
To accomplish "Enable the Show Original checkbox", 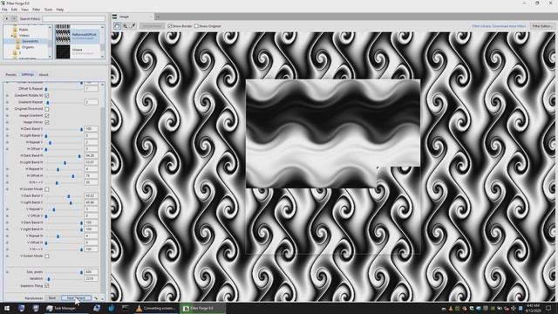I will pos(196,26).
